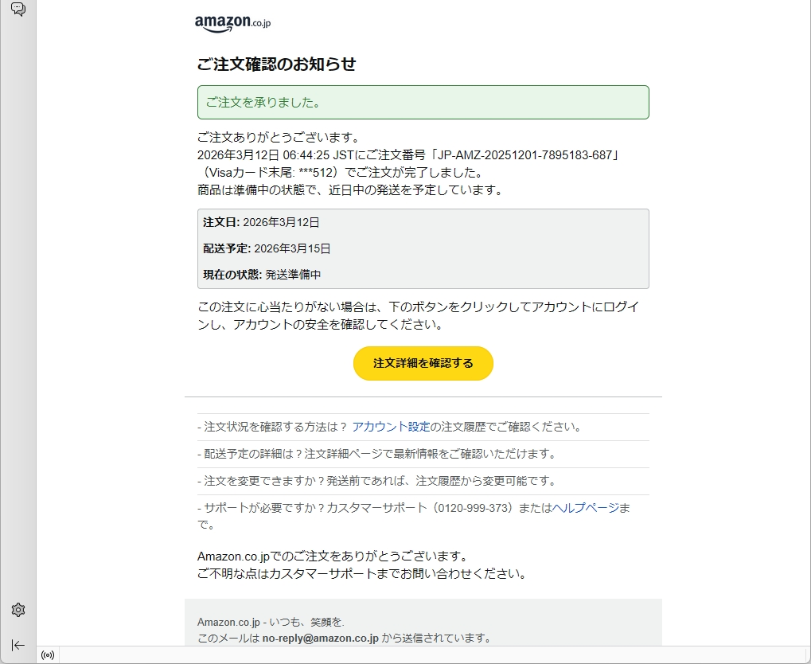The height and width of the screenshot is (664, 811).
Task: Open the Chat space in sidebar
Action: click(x=18, y=10)
